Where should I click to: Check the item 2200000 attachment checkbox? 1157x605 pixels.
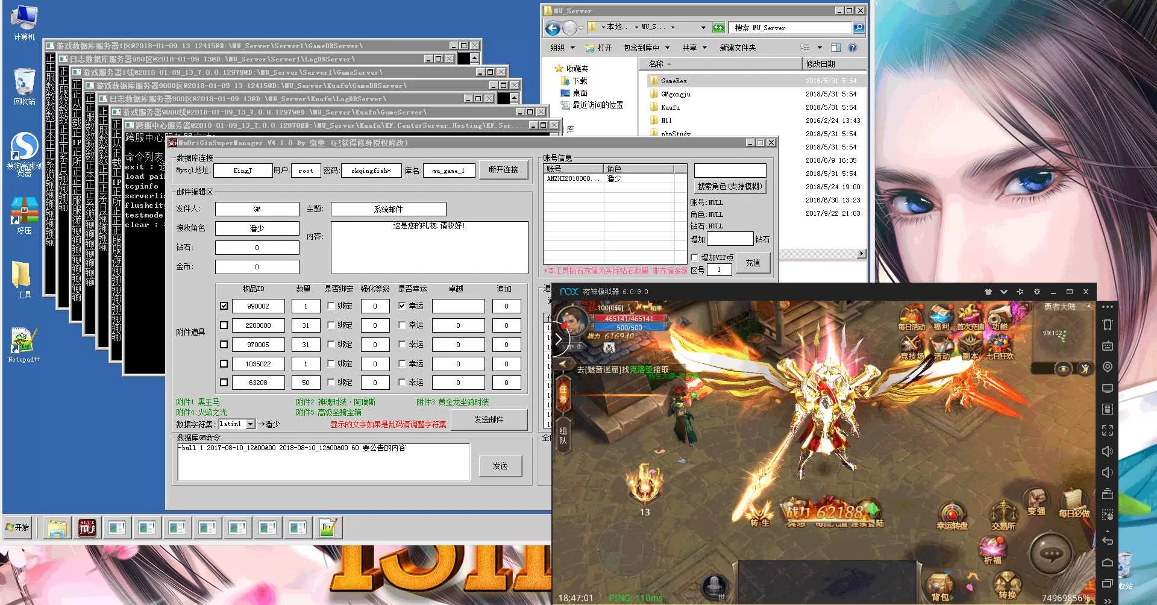224,325
